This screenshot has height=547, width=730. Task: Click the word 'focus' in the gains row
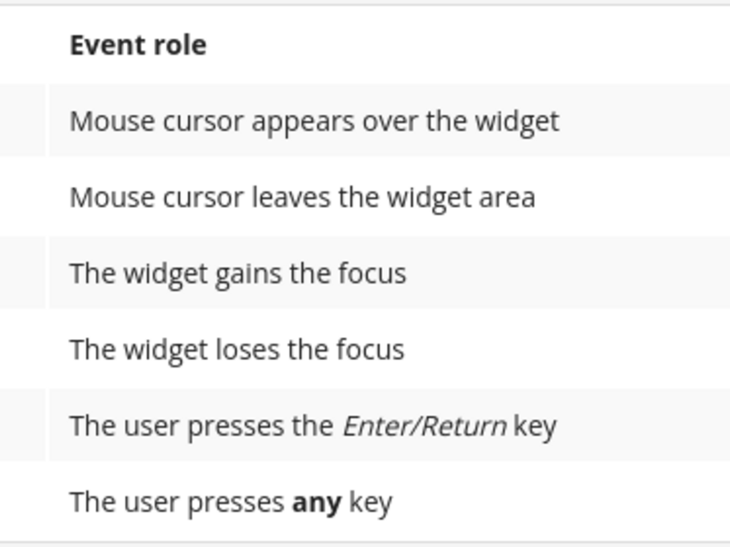pyautogui.click(x=372, y=273)
